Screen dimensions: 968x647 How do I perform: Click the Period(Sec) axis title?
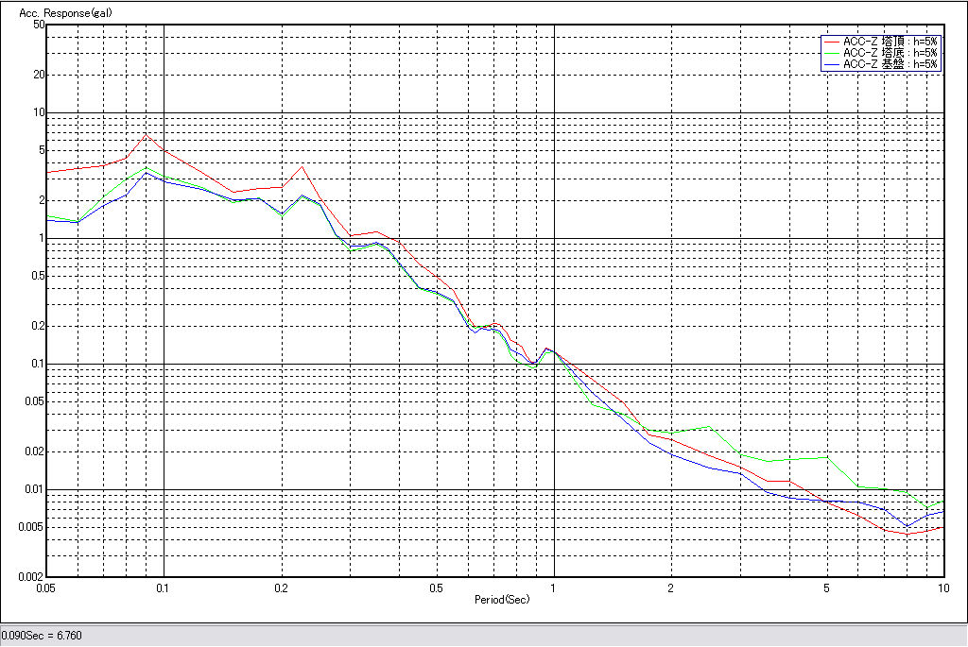click(502, 600)
